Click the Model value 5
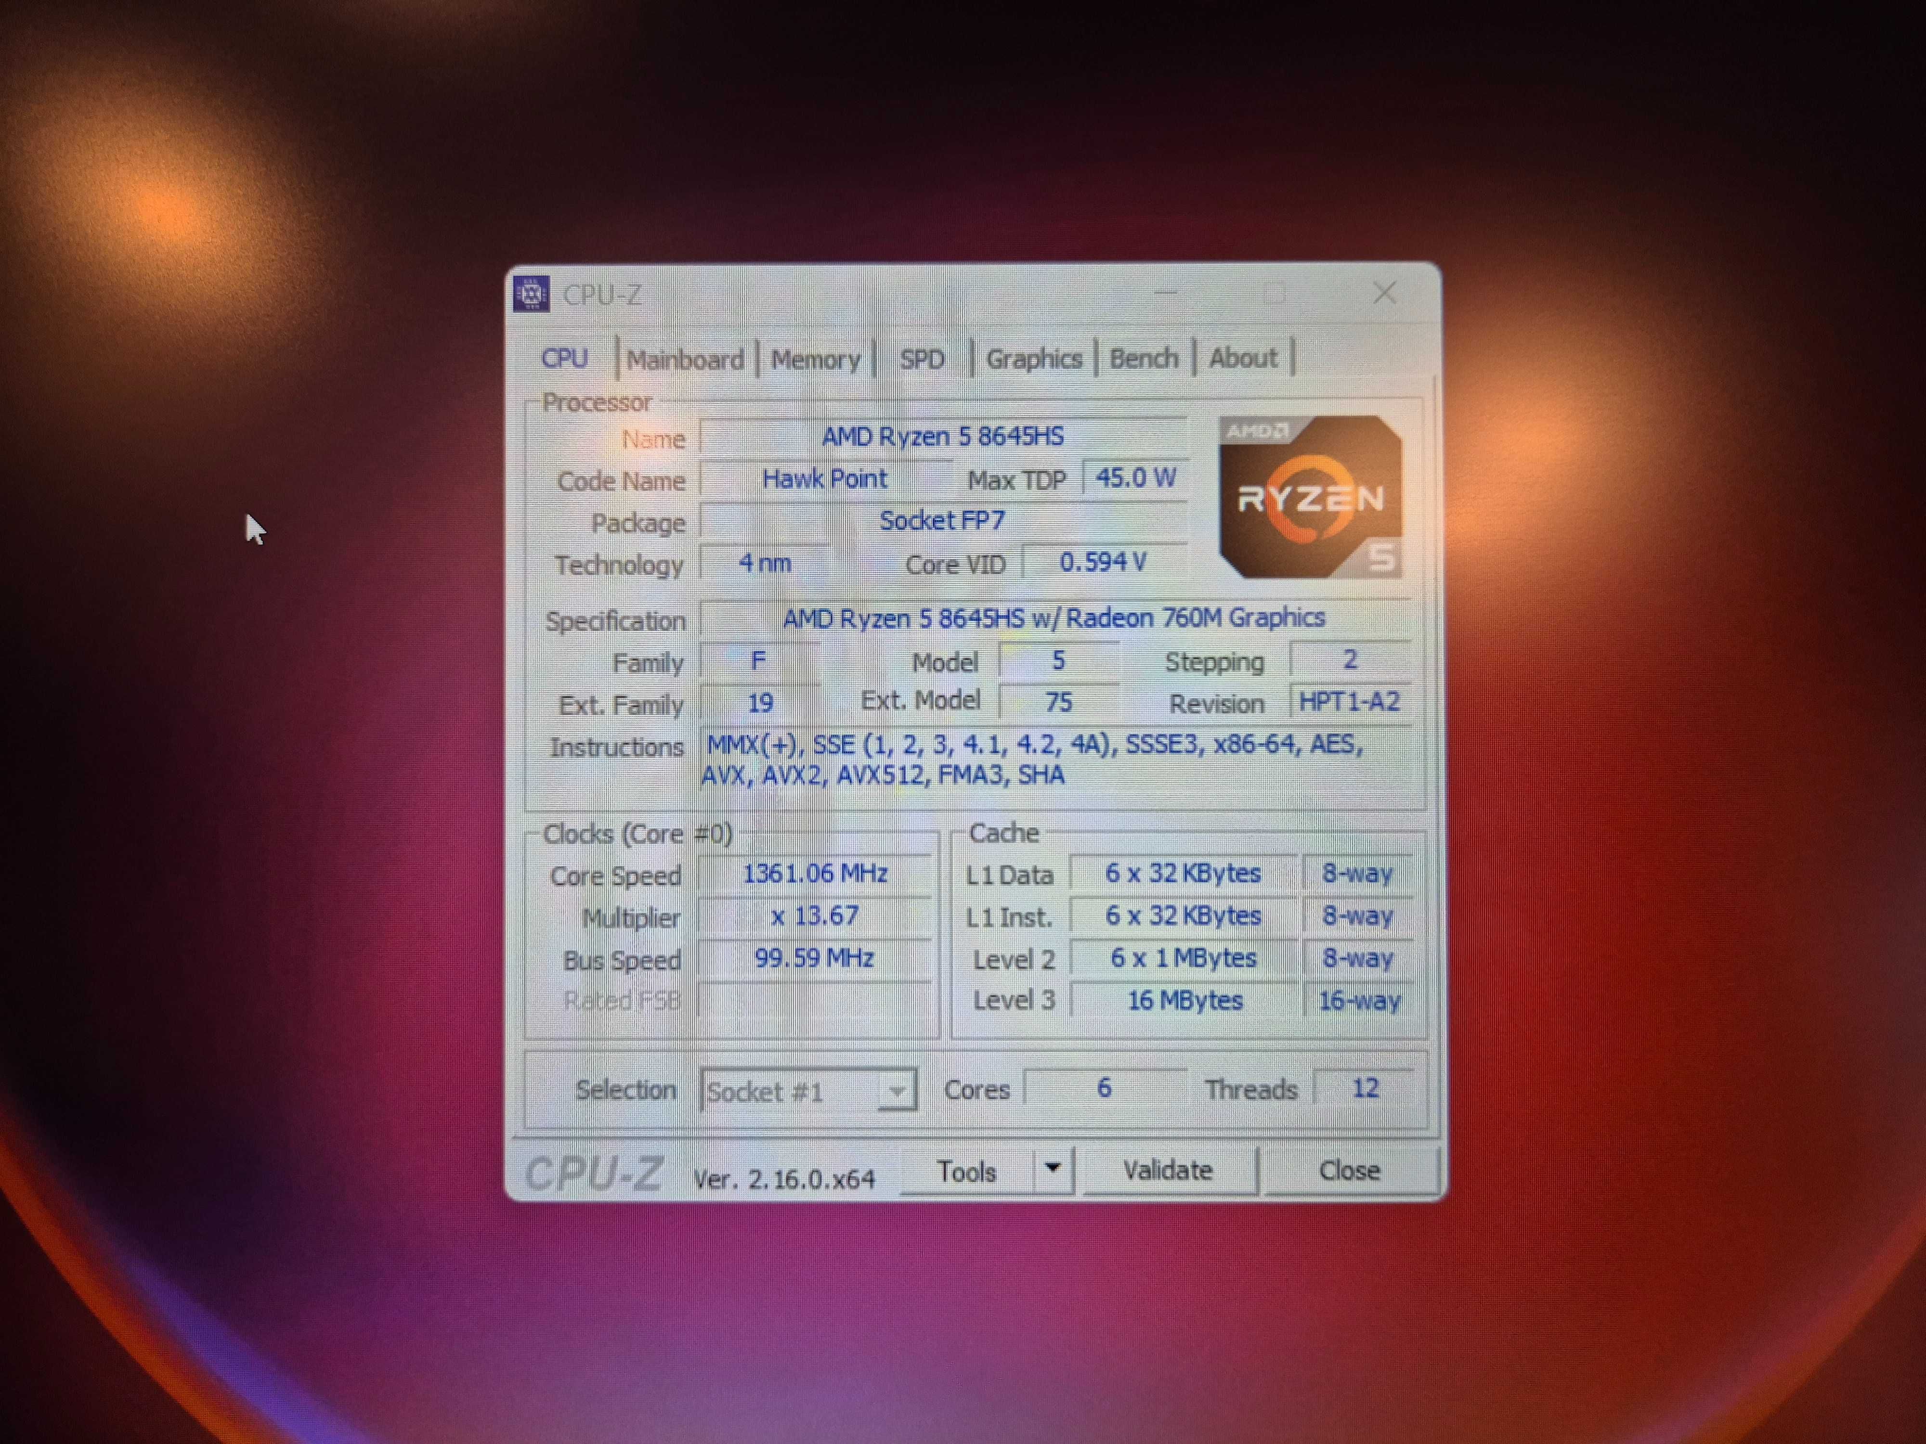Screen dimensions: 1926x1444 tap(1059, 661)
